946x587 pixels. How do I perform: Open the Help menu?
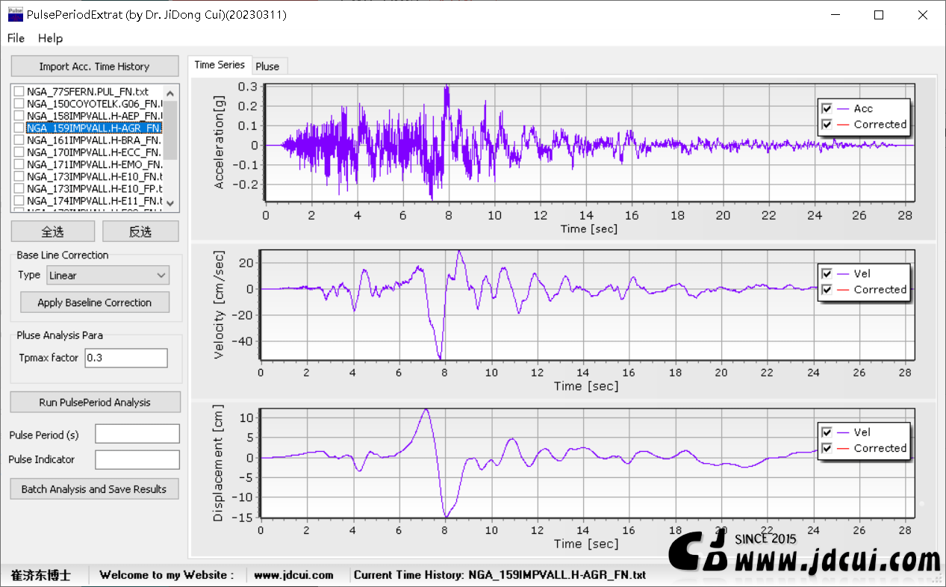(x=51, y=38)
